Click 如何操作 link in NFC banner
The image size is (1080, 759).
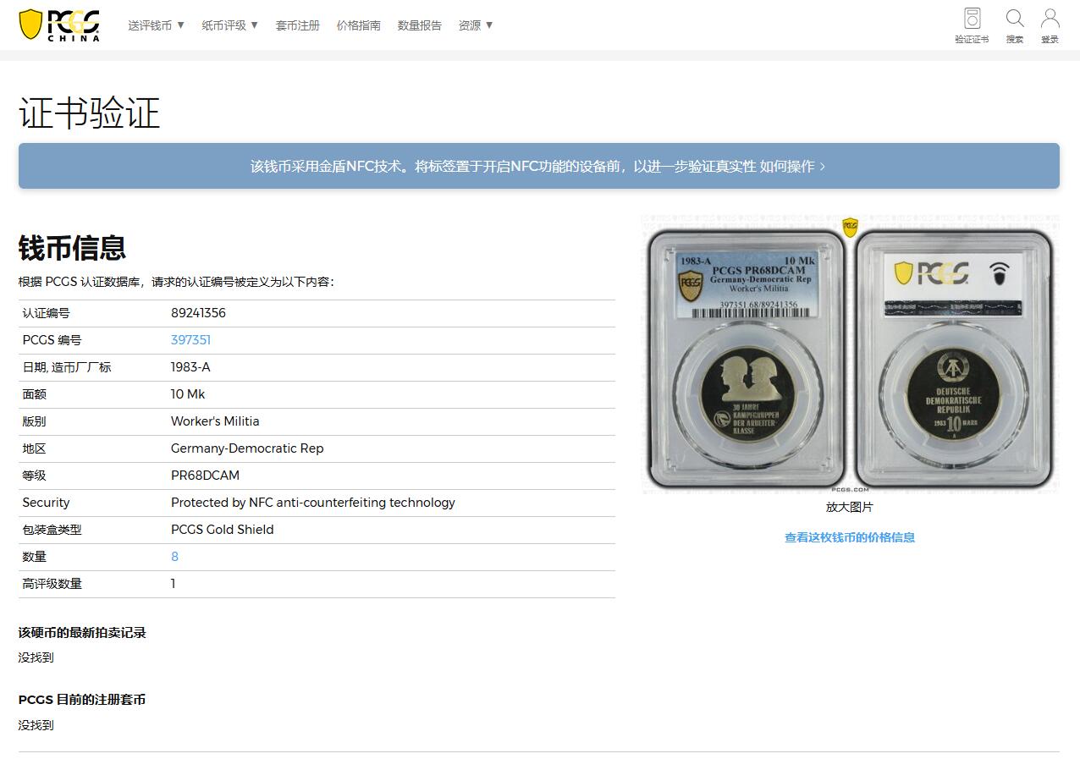pyautogui.click(x=791, y=167)
